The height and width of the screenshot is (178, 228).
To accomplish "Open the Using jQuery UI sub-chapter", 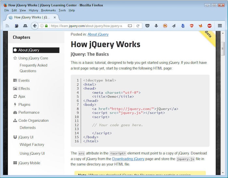I will point(32,153).
